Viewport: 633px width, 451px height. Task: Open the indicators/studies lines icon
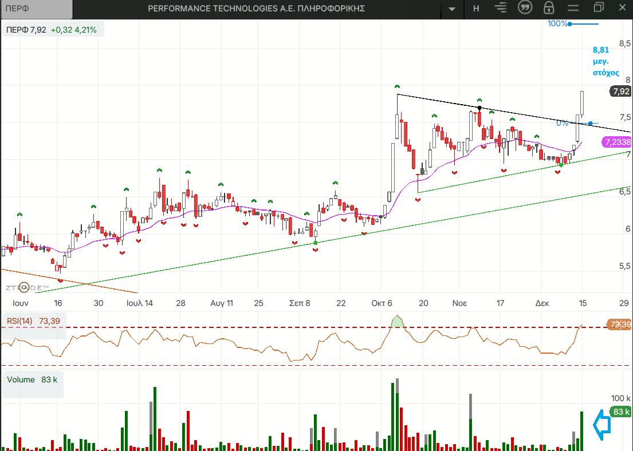pyautogui.click(x=501, y=8)
